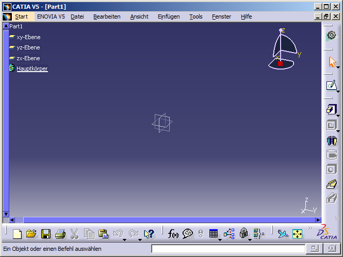The image size is (343, 257).
Task: Show more bottom toolbar items chevron
Action: (310, 228)
